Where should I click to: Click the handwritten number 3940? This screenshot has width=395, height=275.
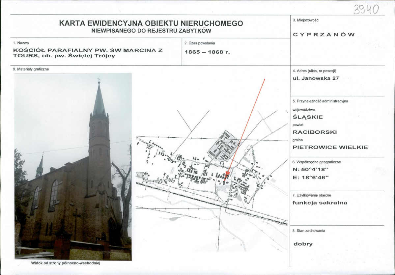[366, 10]
